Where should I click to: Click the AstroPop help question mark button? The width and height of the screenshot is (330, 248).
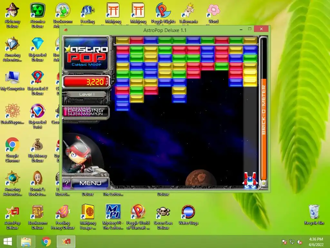[x=66, y=183]
